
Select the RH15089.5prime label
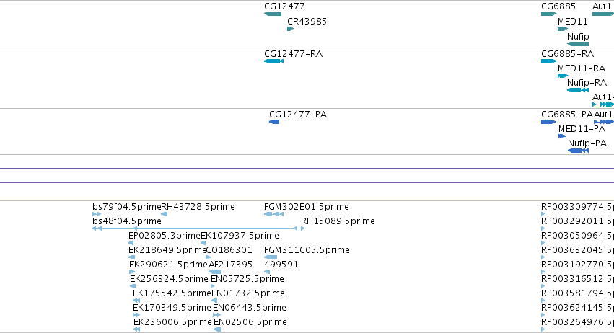pyautogui.click(x=338, y=221)
